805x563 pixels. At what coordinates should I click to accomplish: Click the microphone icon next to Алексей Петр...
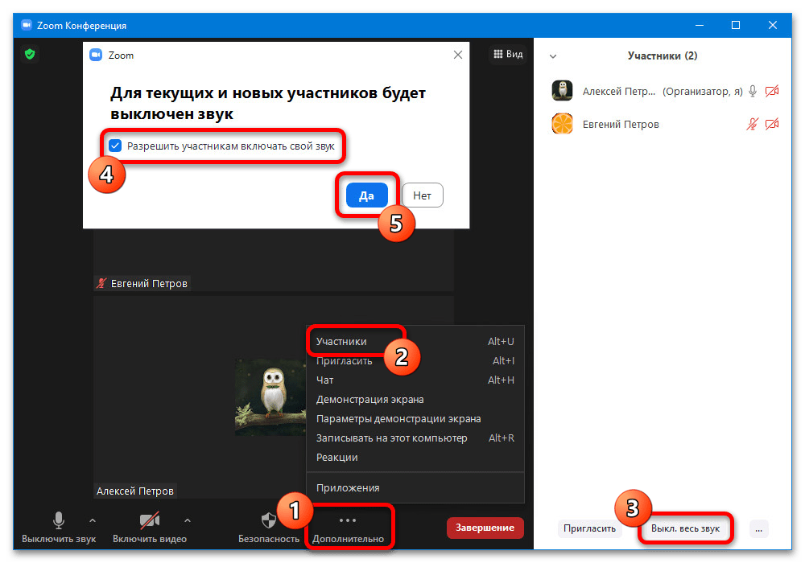[x=753, y=91]
